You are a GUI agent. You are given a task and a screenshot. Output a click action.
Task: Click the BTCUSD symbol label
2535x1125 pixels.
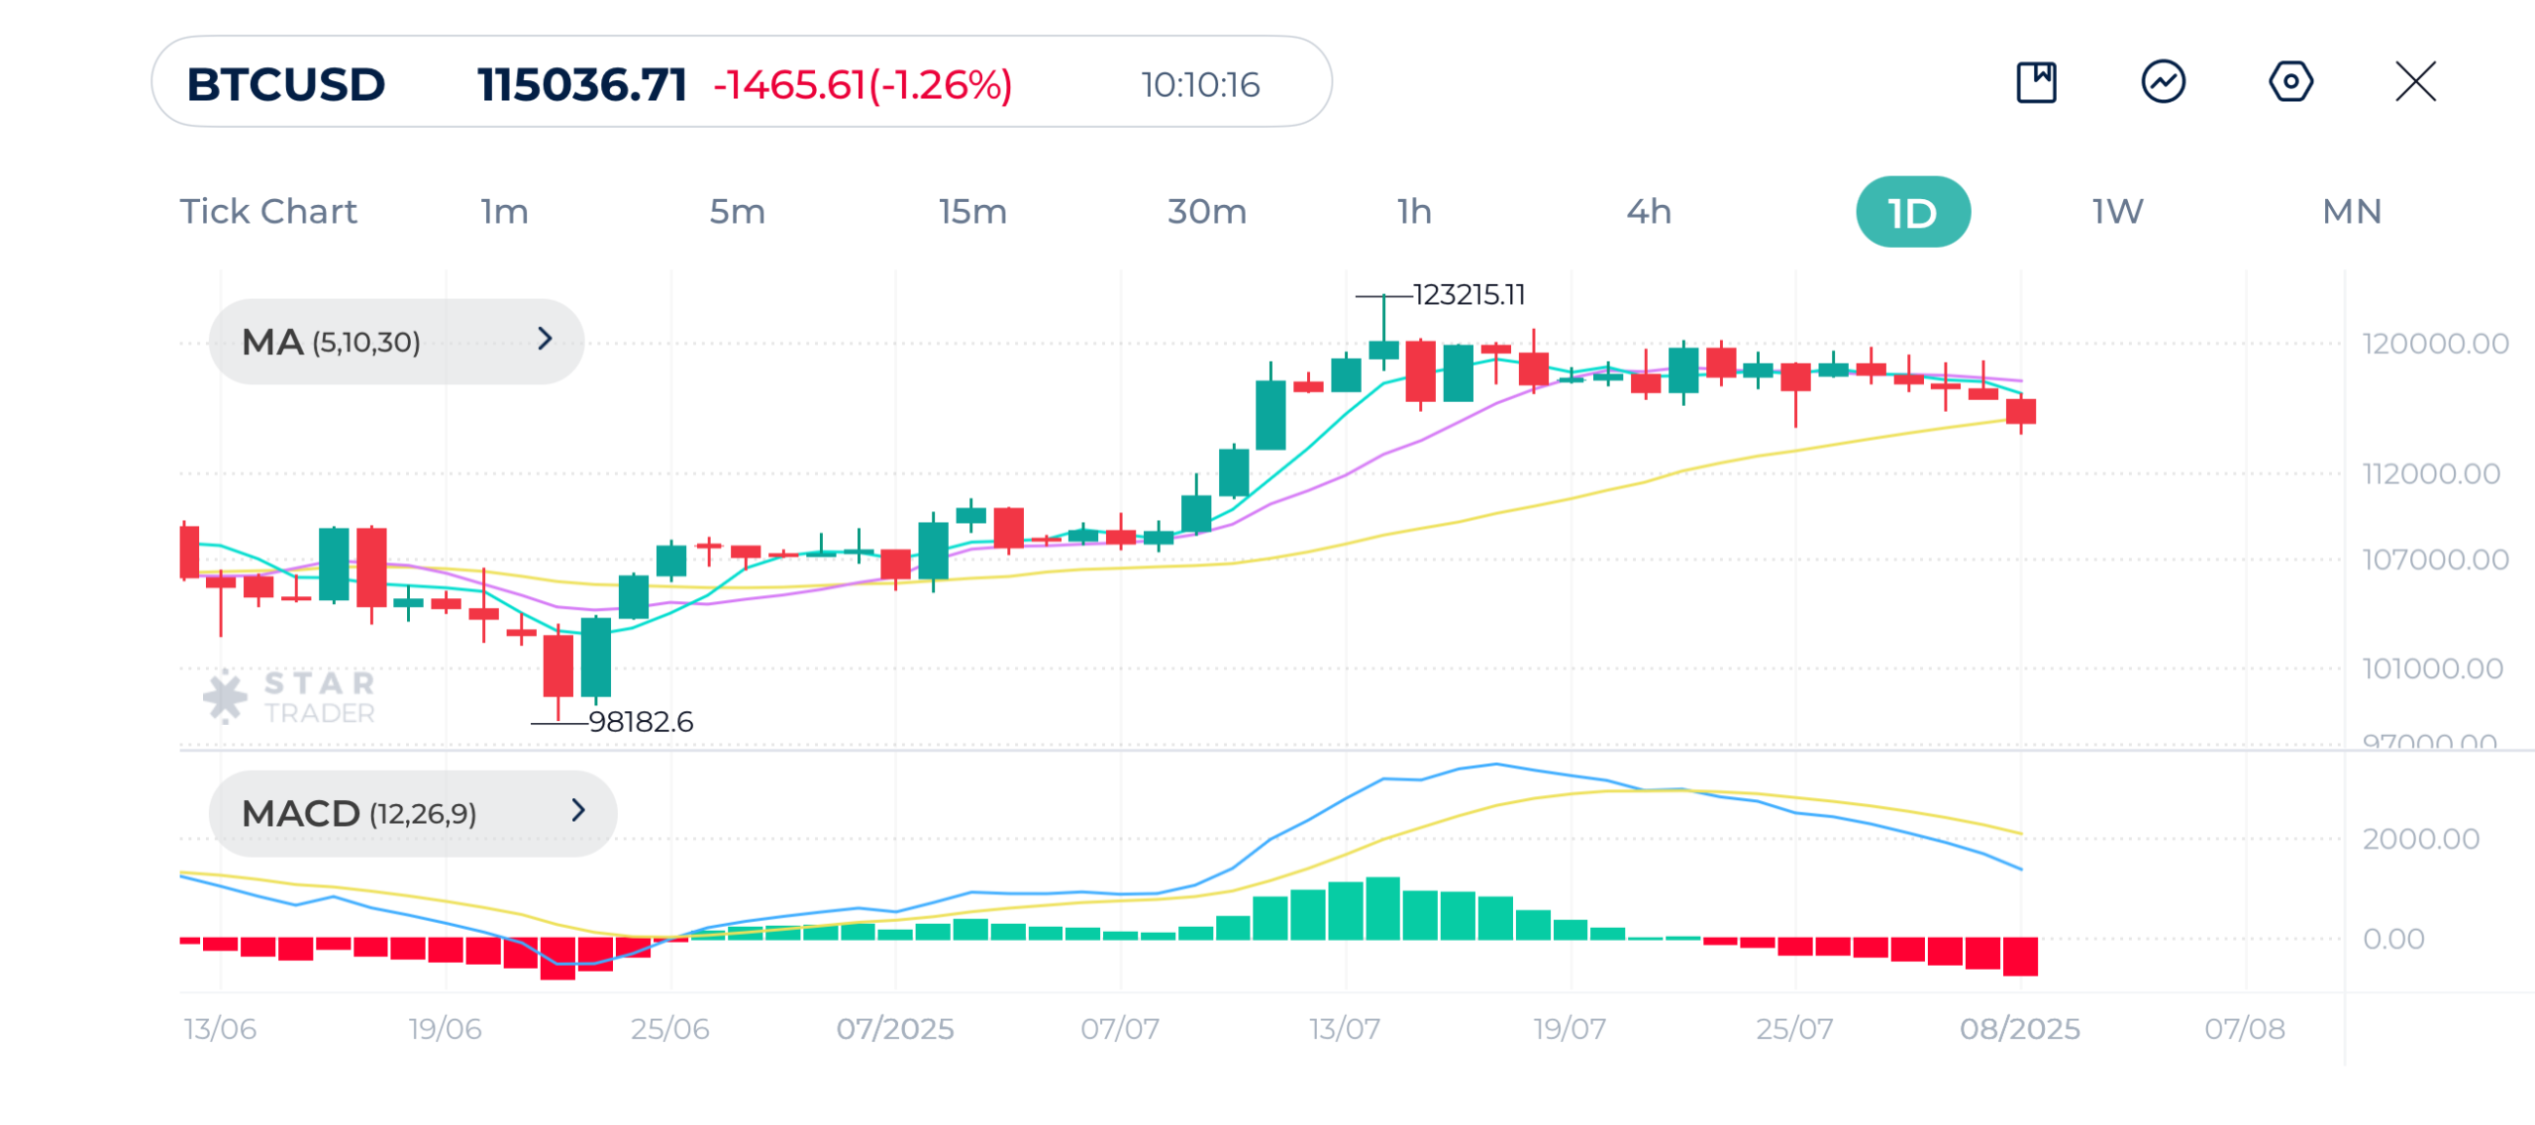click(x=285, y=84)
